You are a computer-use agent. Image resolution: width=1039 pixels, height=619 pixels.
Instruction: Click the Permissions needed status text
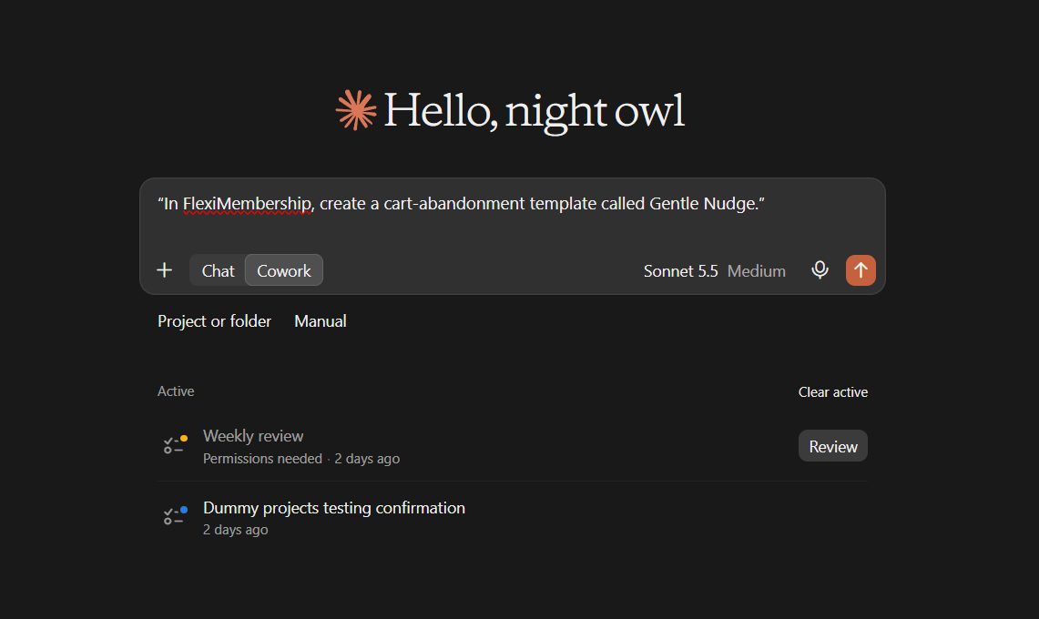(x=262, y=459)
